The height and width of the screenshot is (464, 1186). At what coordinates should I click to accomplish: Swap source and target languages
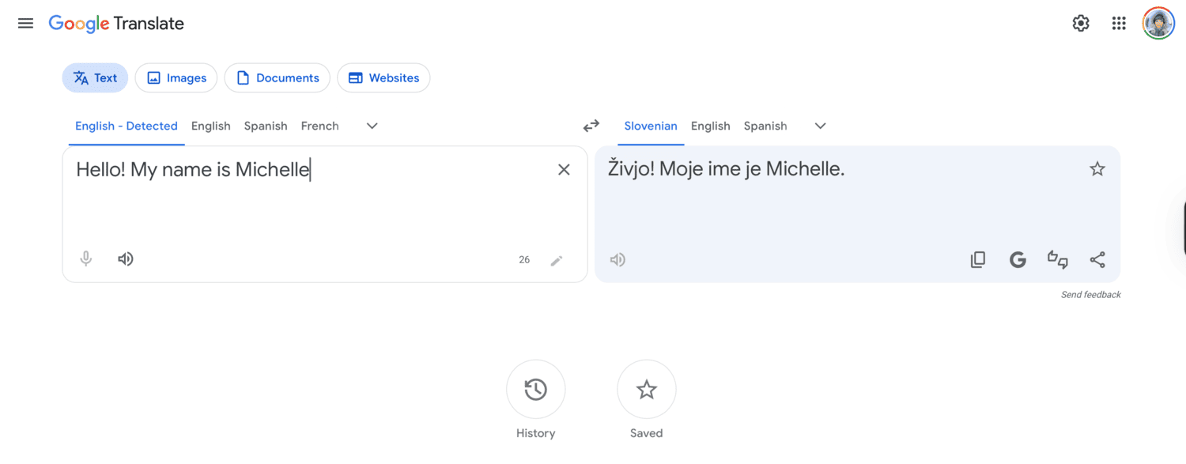(x=591, y=126)
